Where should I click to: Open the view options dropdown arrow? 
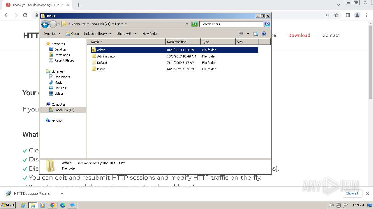click(248, 34)
